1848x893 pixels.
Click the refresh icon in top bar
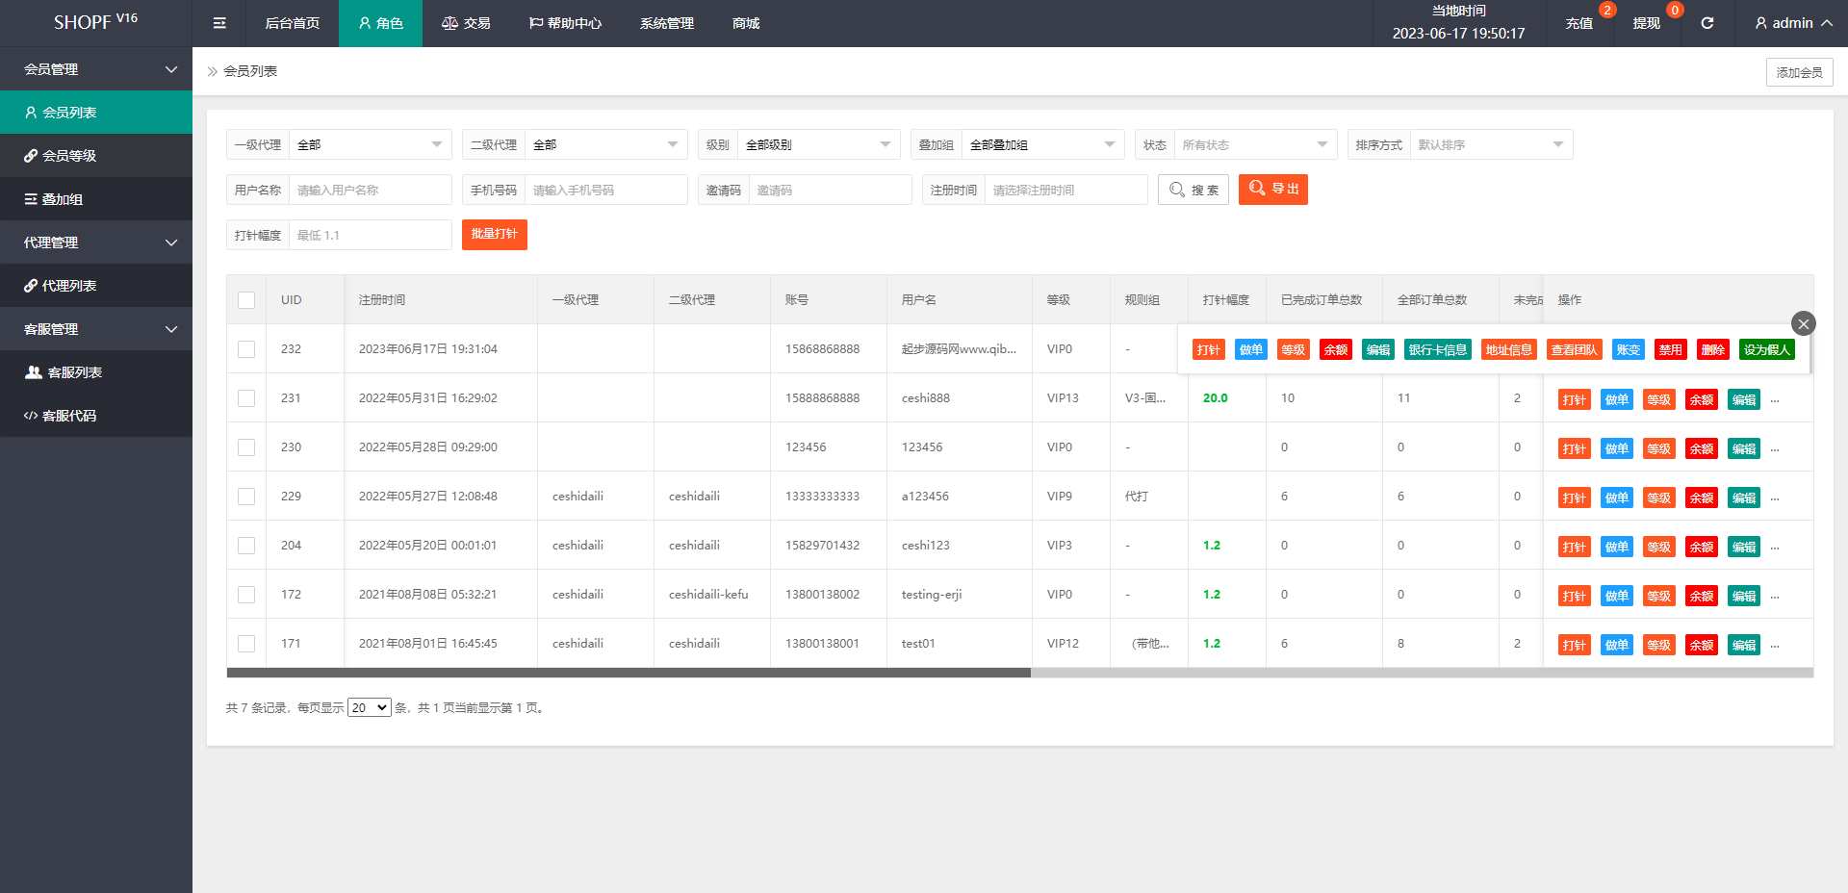point(1707,23)
